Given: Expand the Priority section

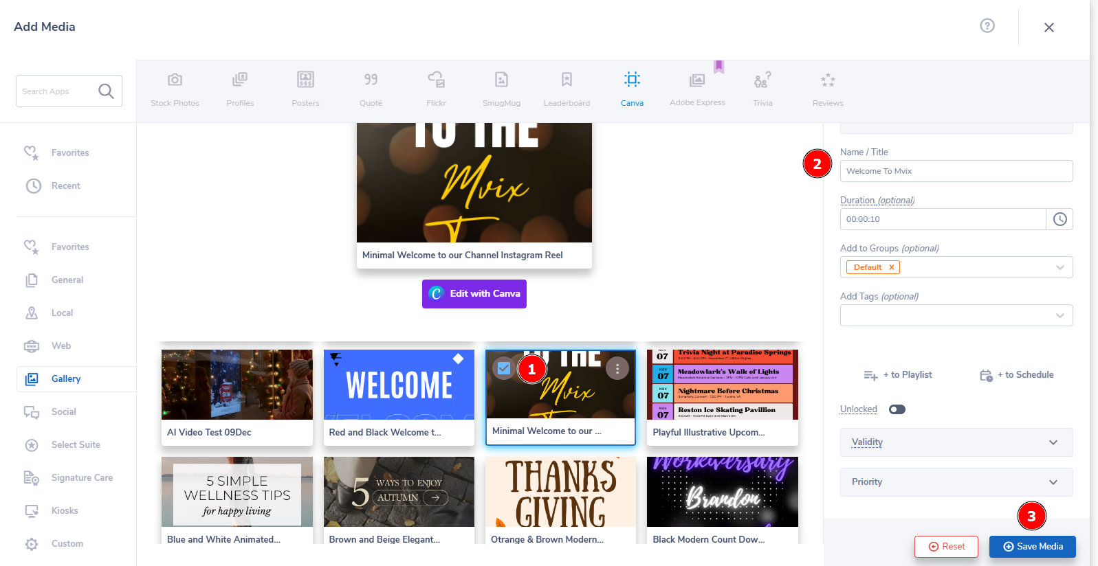Looking at the screenshot, I should tap(956, 482).
